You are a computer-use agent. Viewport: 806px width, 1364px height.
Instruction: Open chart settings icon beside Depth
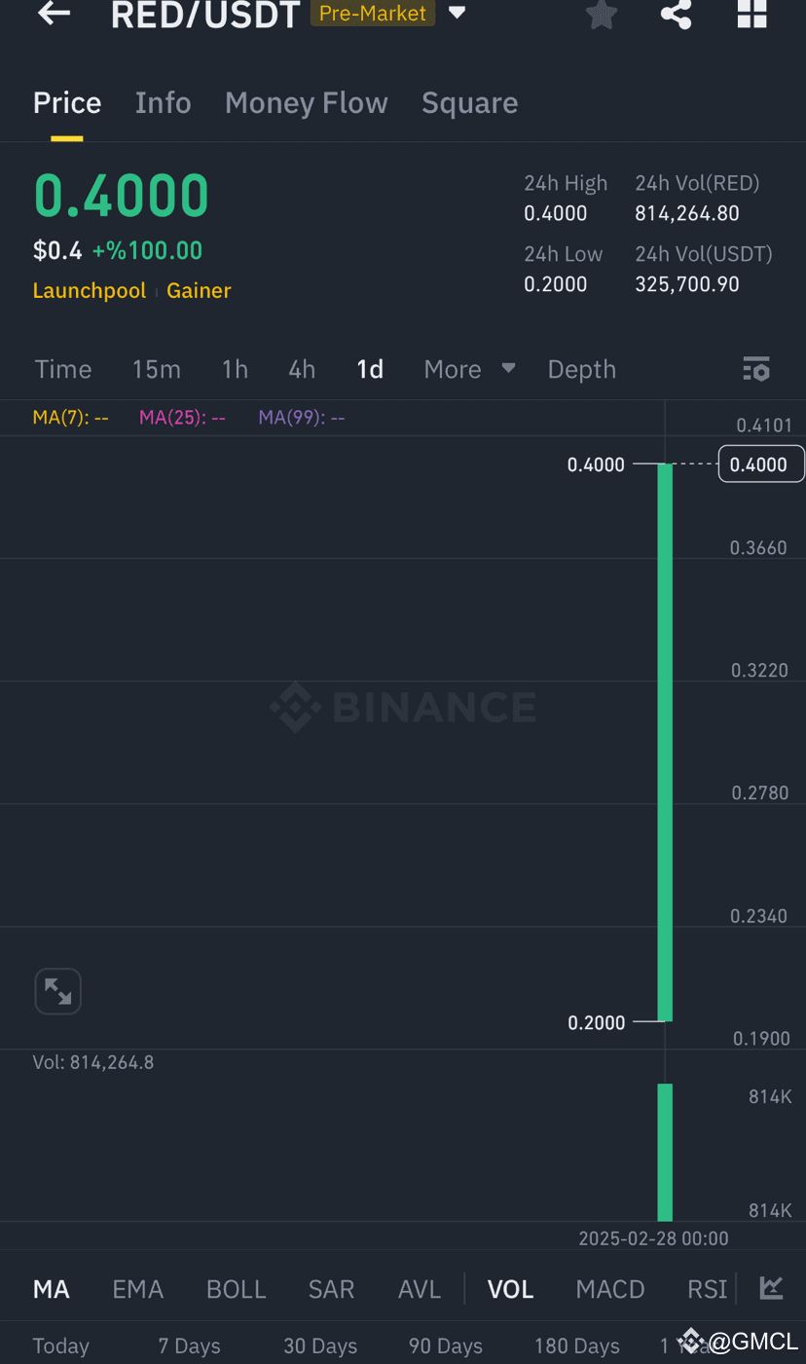pyautogui.click(x=756, y=369)
